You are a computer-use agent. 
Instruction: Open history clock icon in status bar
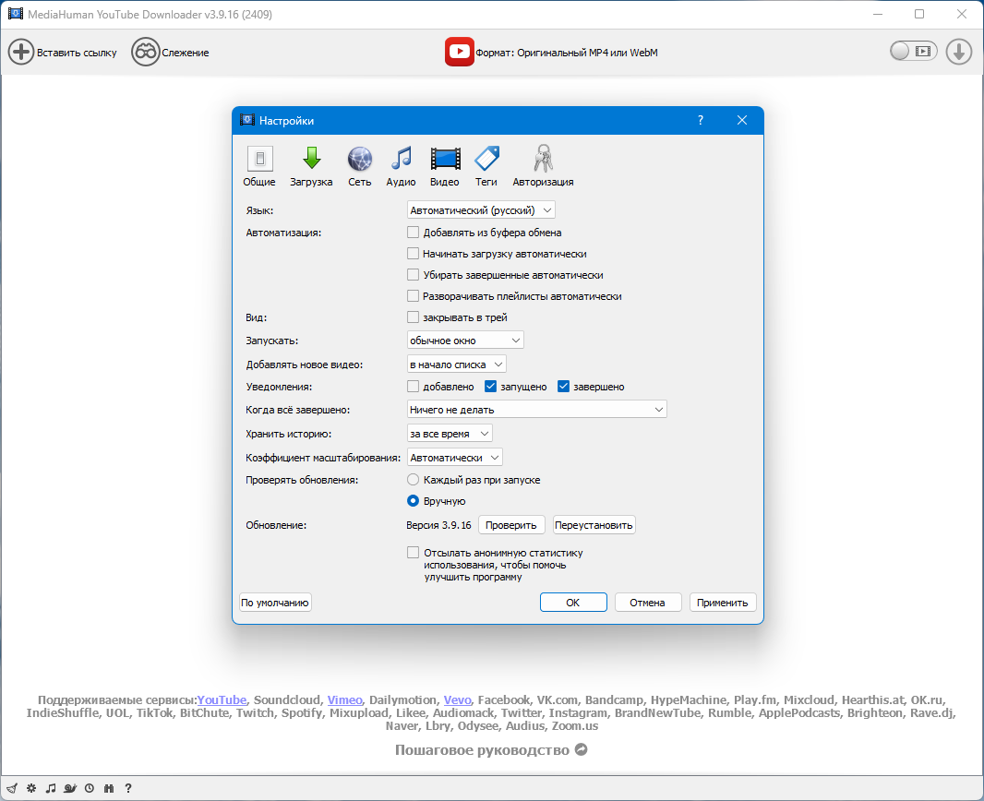tap(90, 788)
